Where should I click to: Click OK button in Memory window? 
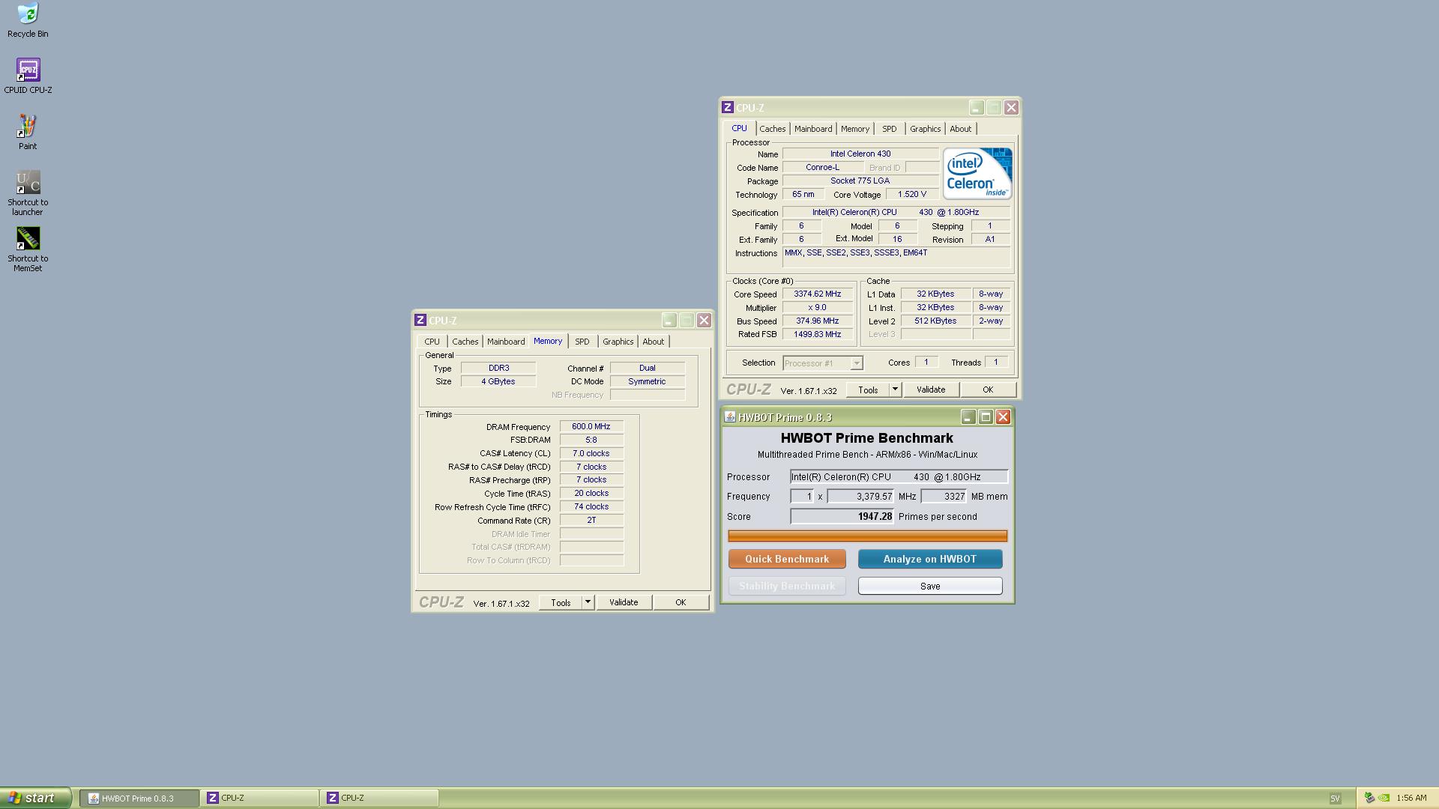click(x=681, y=602)
